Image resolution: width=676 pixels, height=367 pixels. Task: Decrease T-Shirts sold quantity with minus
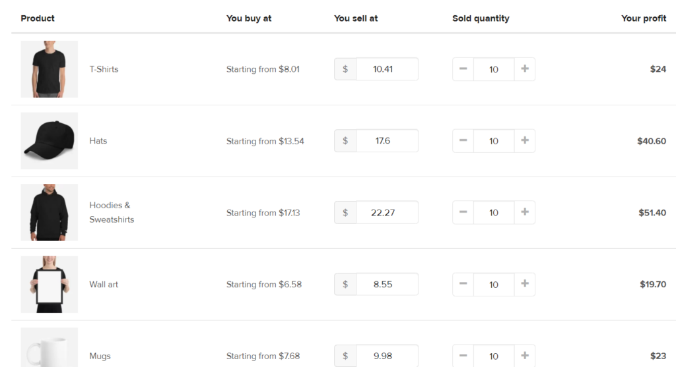pos(463,69)
